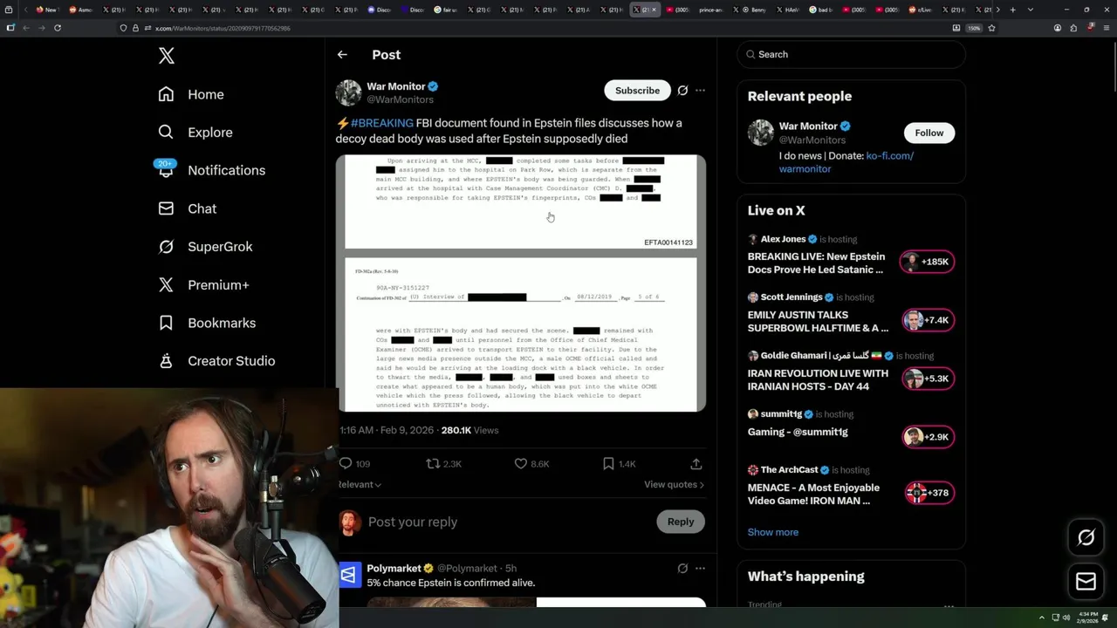The height and width of the screenshot is (628, 1117).
Task: Join The ArchCast live +378
Action: (928, 493)
